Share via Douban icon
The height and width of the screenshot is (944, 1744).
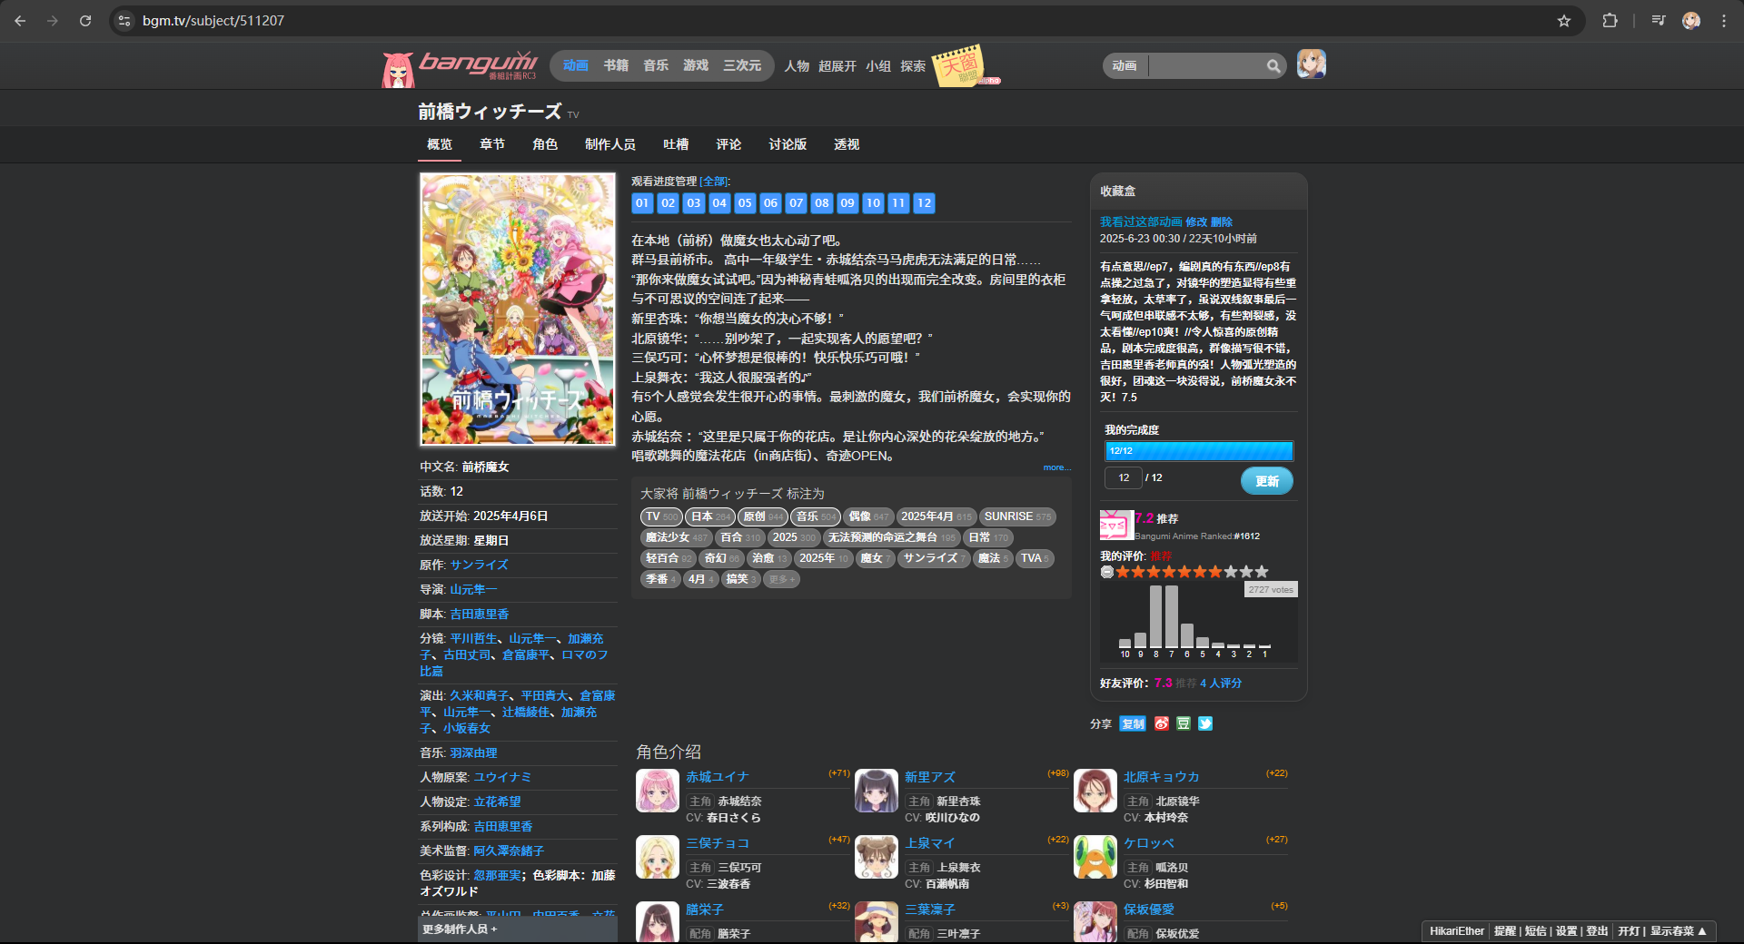1184,723
